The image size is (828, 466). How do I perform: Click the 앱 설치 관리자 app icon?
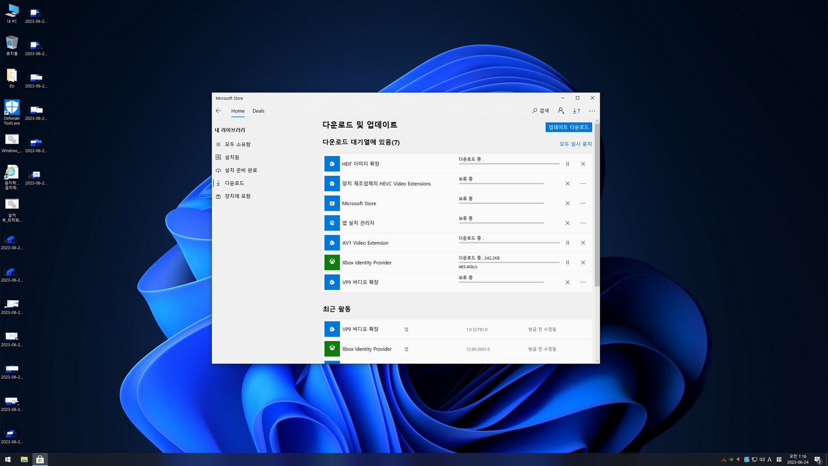pos(332,223)
